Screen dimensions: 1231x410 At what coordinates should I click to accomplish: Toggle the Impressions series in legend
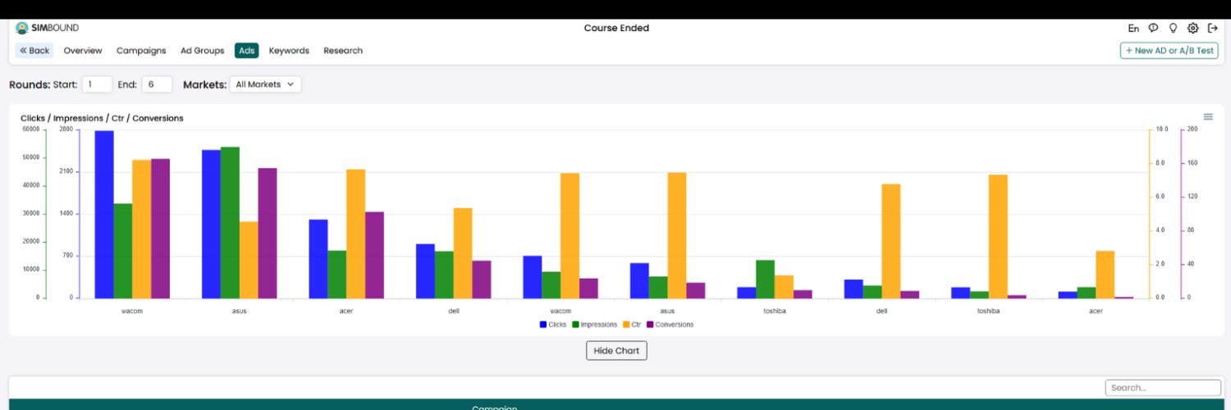(x=594, y=325)
